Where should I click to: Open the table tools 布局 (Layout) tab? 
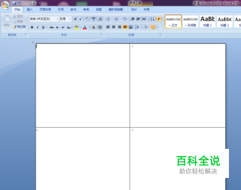147,10
